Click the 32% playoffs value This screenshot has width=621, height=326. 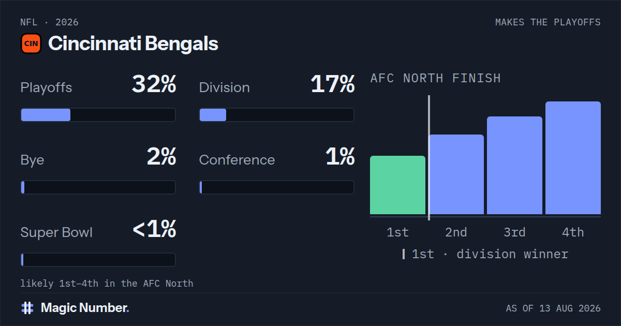coord(154,84)
